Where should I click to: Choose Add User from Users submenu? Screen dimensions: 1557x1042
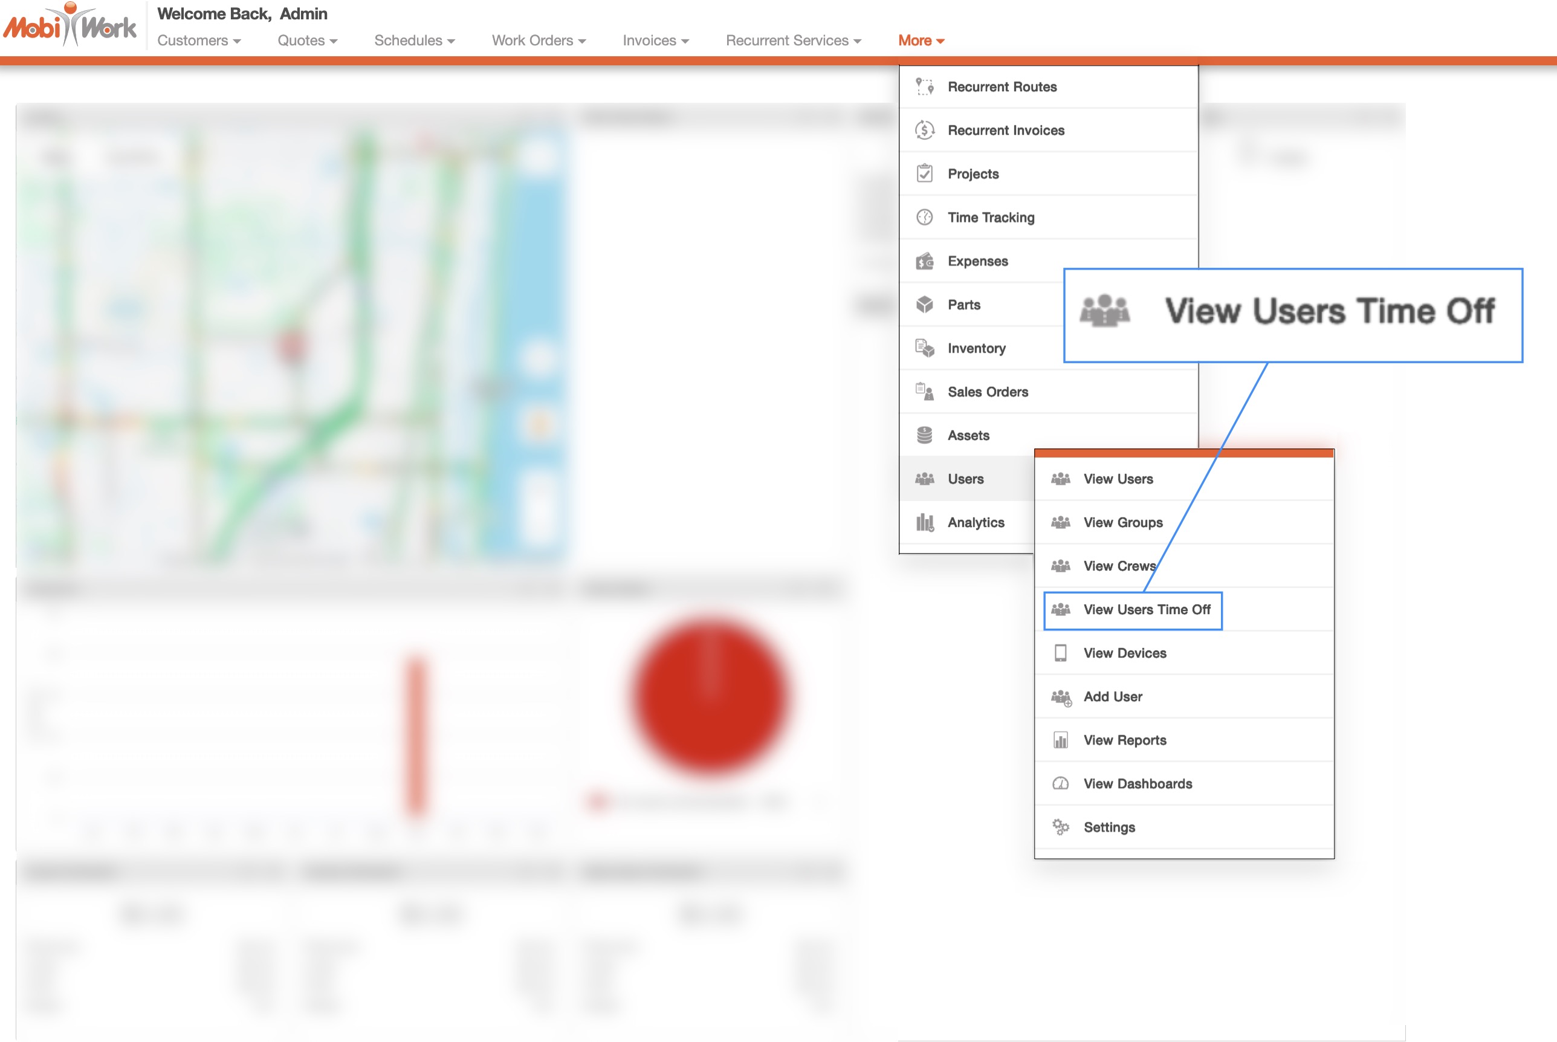pos(1112,696)
